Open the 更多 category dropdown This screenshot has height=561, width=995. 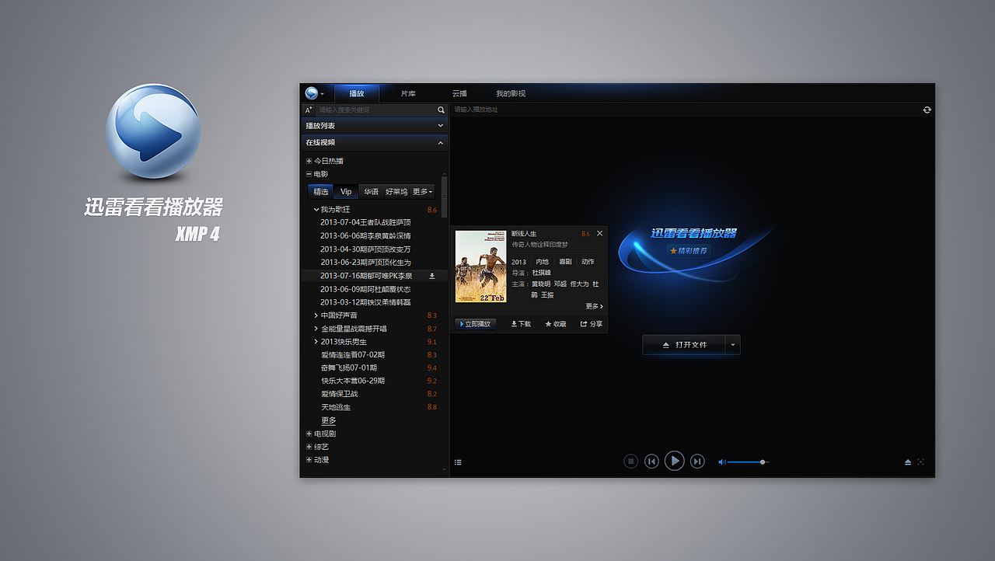point(422,191)
